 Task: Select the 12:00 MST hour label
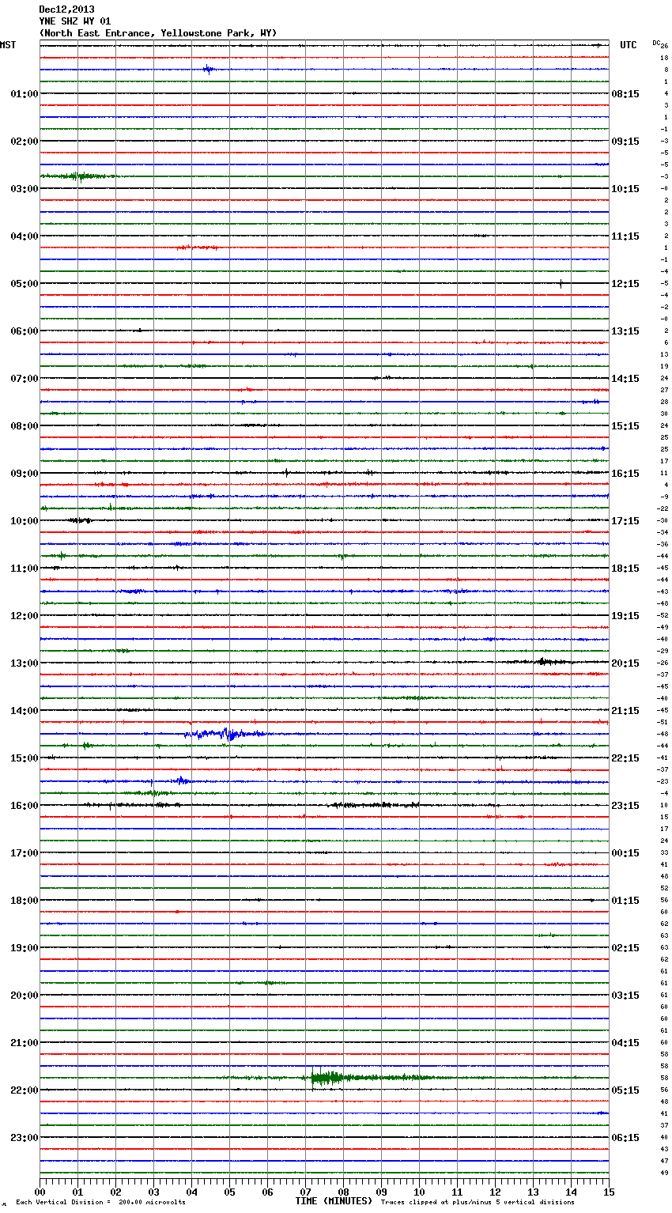pyautogui.click(x=25, y=616)
